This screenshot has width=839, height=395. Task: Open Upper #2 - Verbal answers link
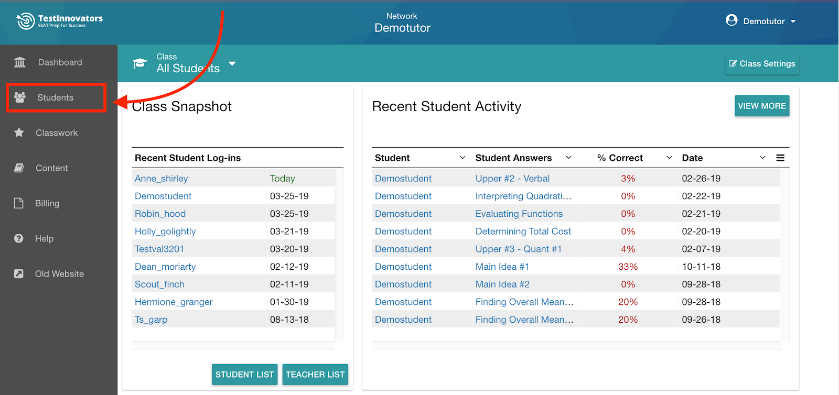[x=512, y=179]
